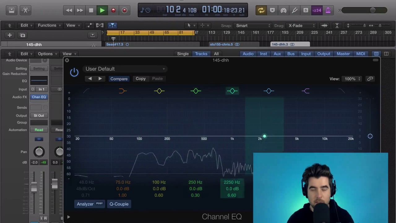The width and height of the screenshot is (396, 223).
Task: Select the 145-dhh.3 region
Action: pos(290,44)
